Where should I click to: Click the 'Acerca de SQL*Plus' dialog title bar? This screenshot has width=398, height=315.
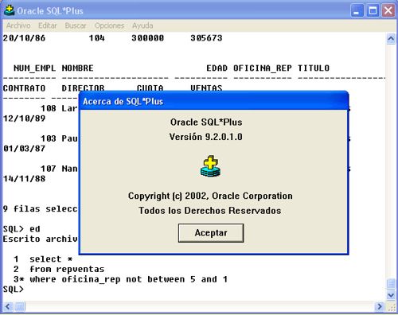[213, 101]
